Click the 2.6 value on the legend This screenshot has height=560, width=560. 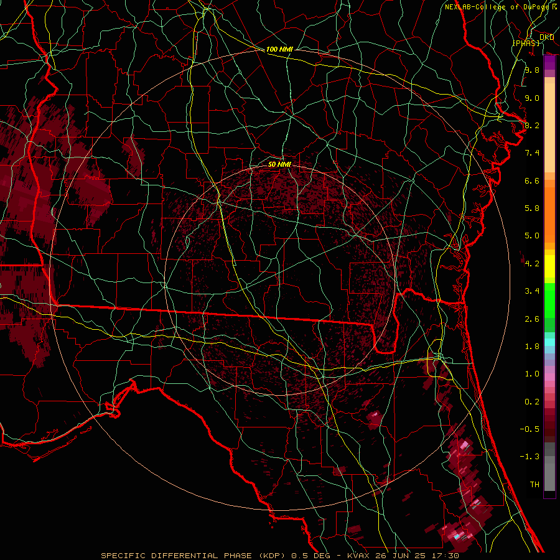point(532,319)
